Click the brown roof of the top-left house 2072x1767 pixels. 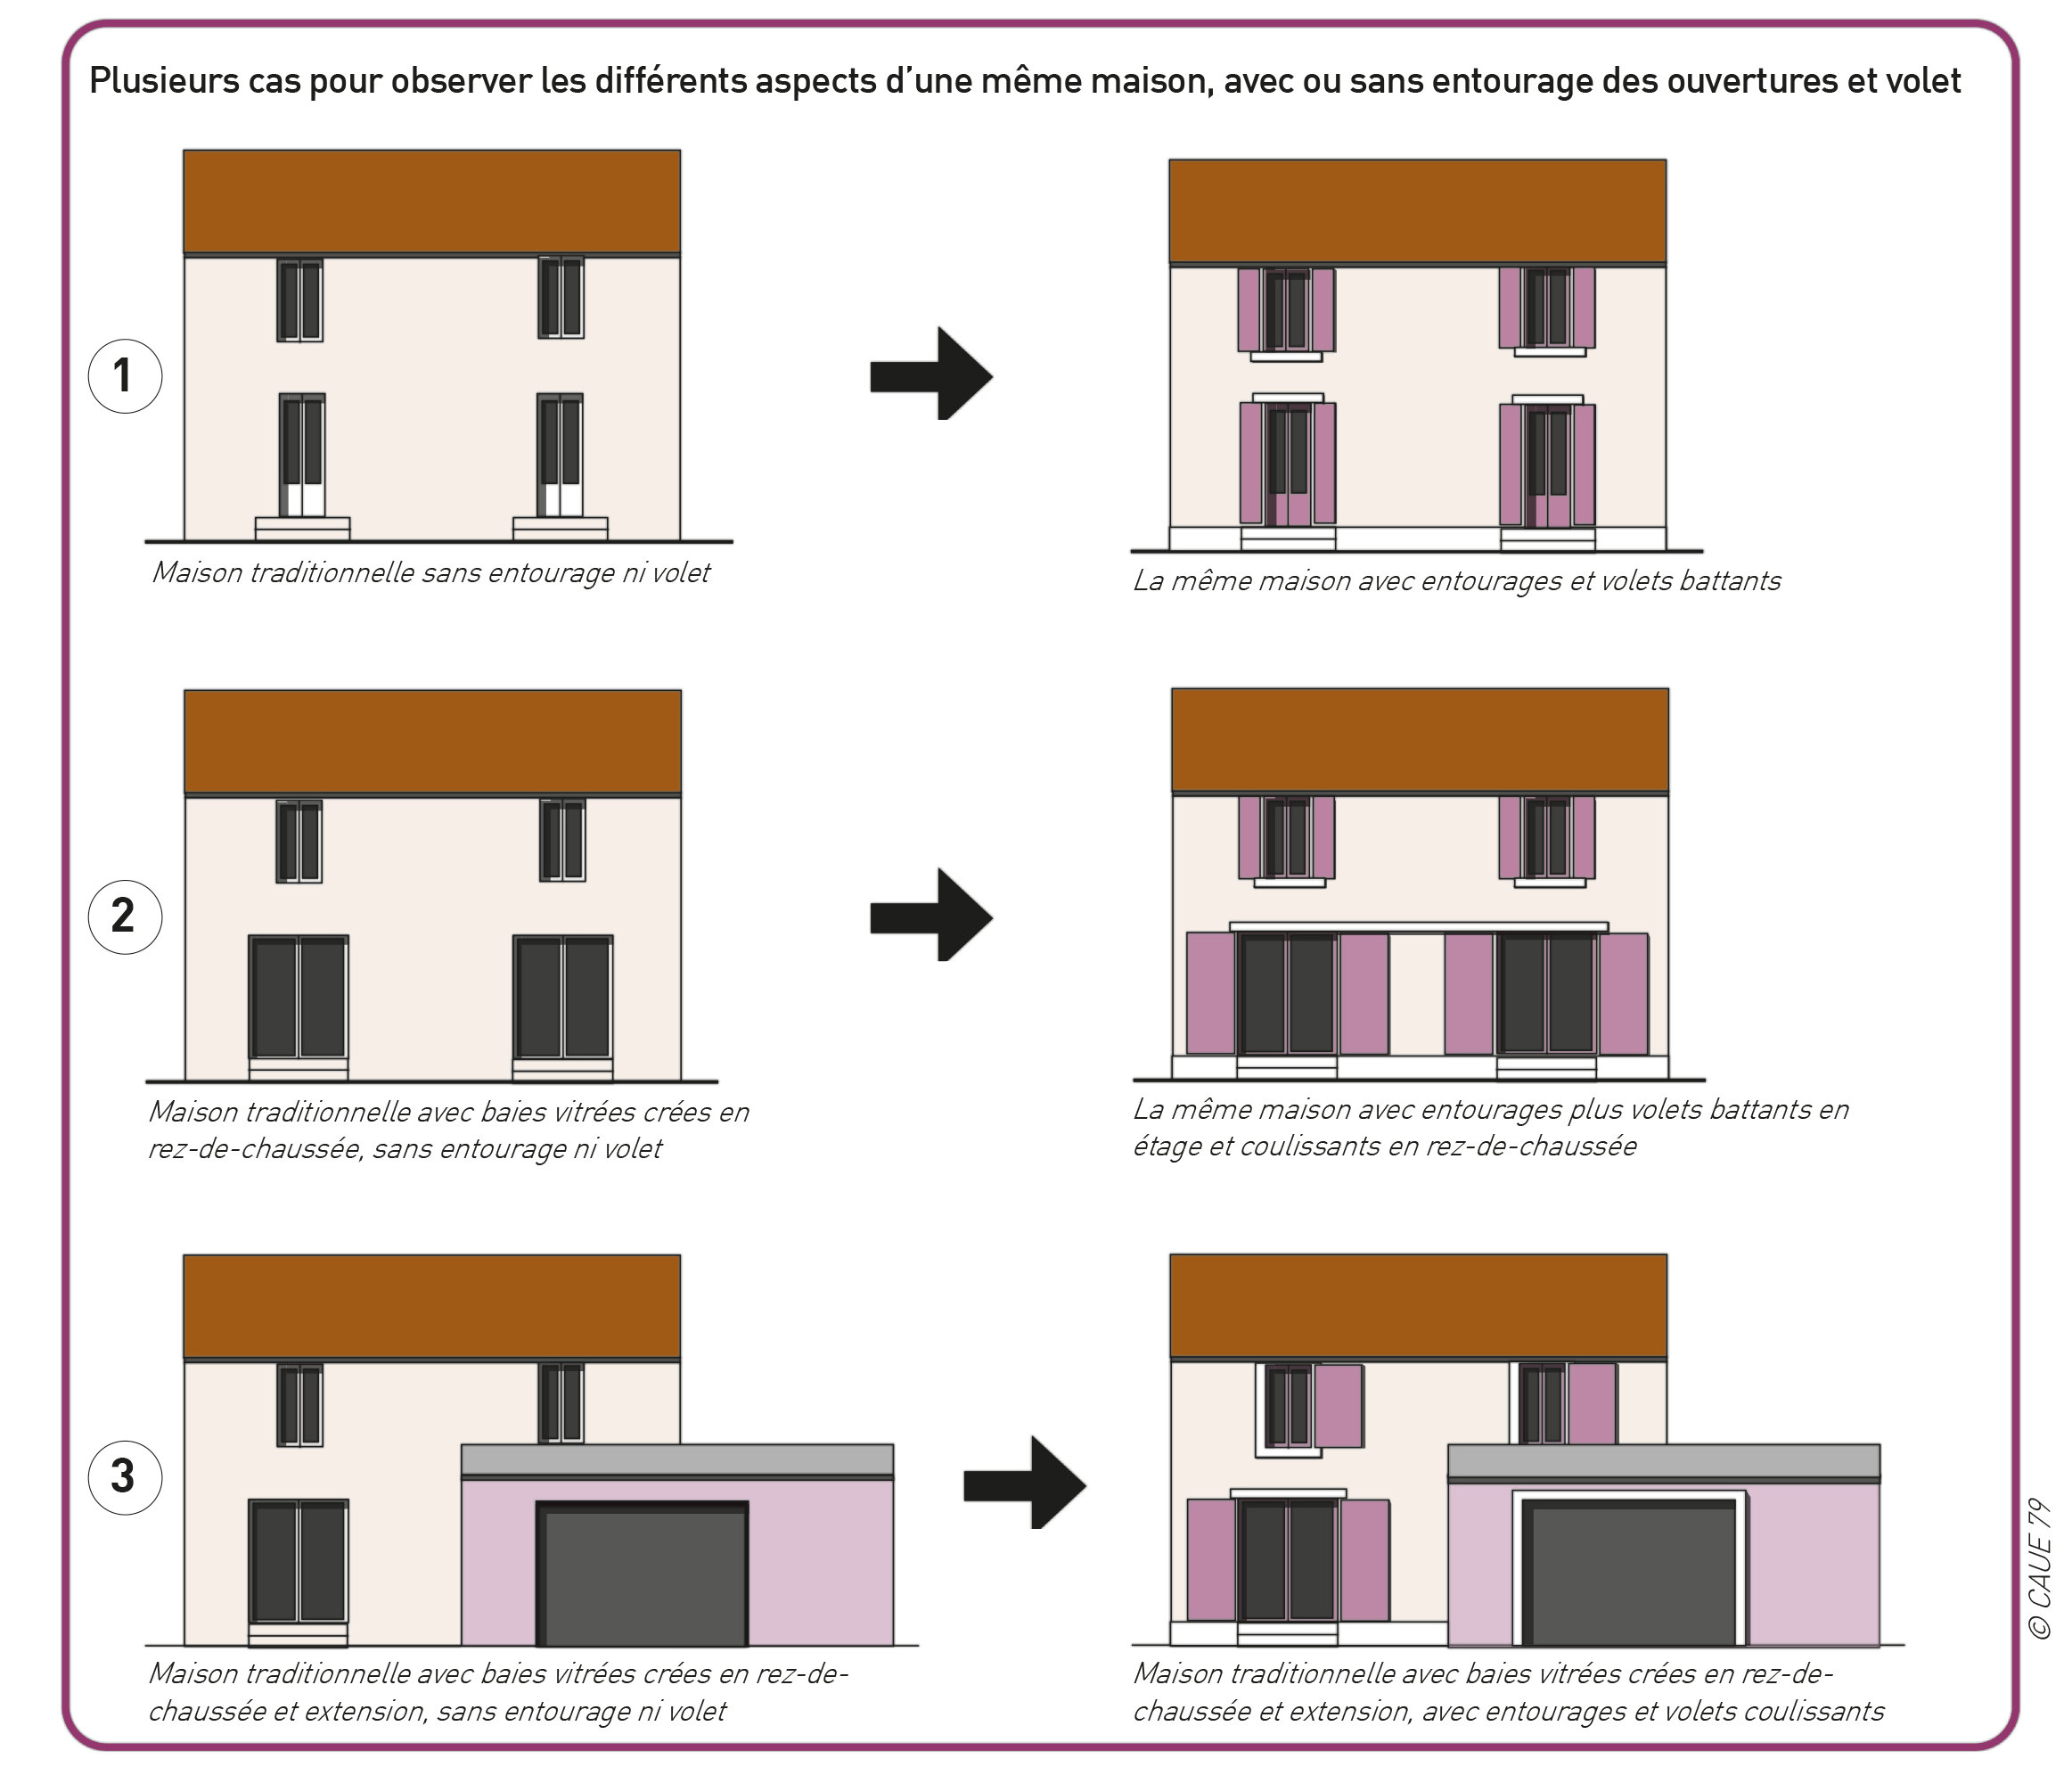click(x=432, y=201)
